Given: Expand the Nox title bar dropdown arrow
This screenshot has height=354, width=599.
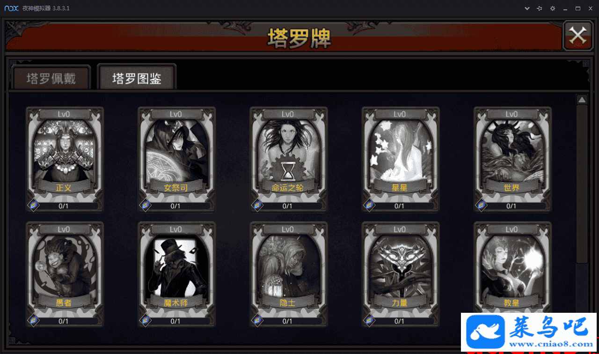Looking at the screenshot, I should 527,8.
